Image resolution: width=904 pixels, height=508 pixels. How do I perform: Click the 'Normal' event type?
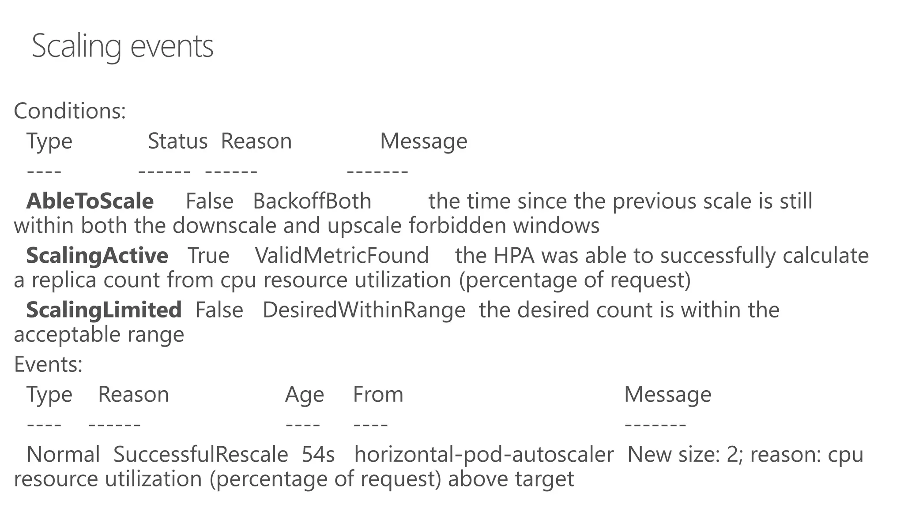(63, 455)
